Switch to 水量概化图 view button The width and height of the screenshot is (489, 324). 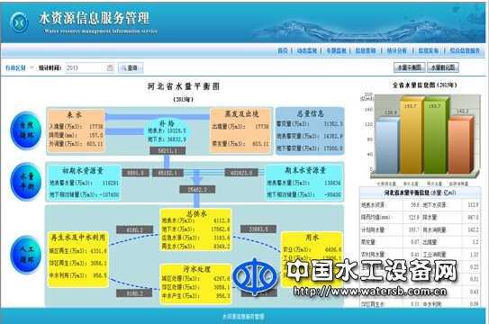pos(443,67)
